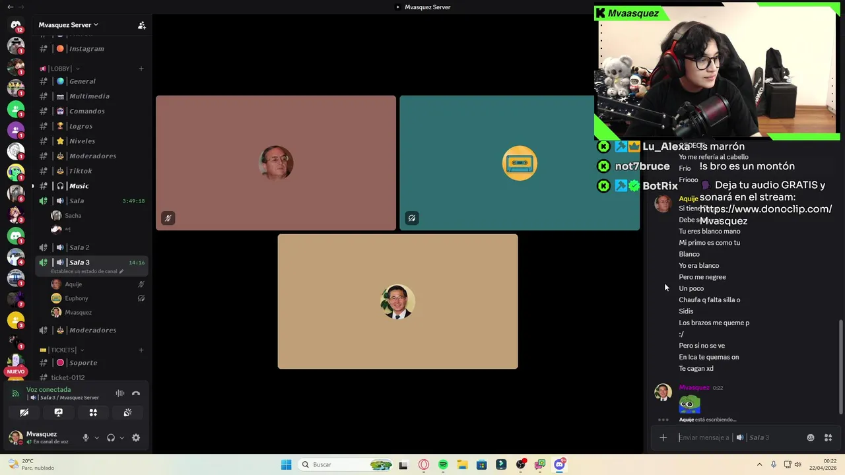
Task: Turn on camera in voice panel
Action: click(x=24, y=412)
